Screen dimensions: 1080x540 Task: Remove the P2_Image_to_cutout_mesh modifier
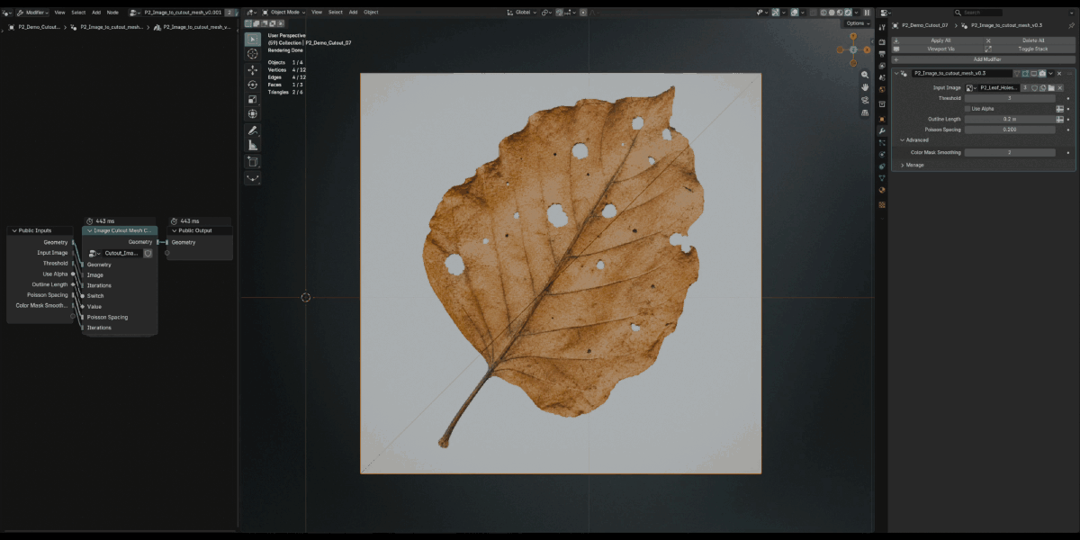pos(1059,73)
